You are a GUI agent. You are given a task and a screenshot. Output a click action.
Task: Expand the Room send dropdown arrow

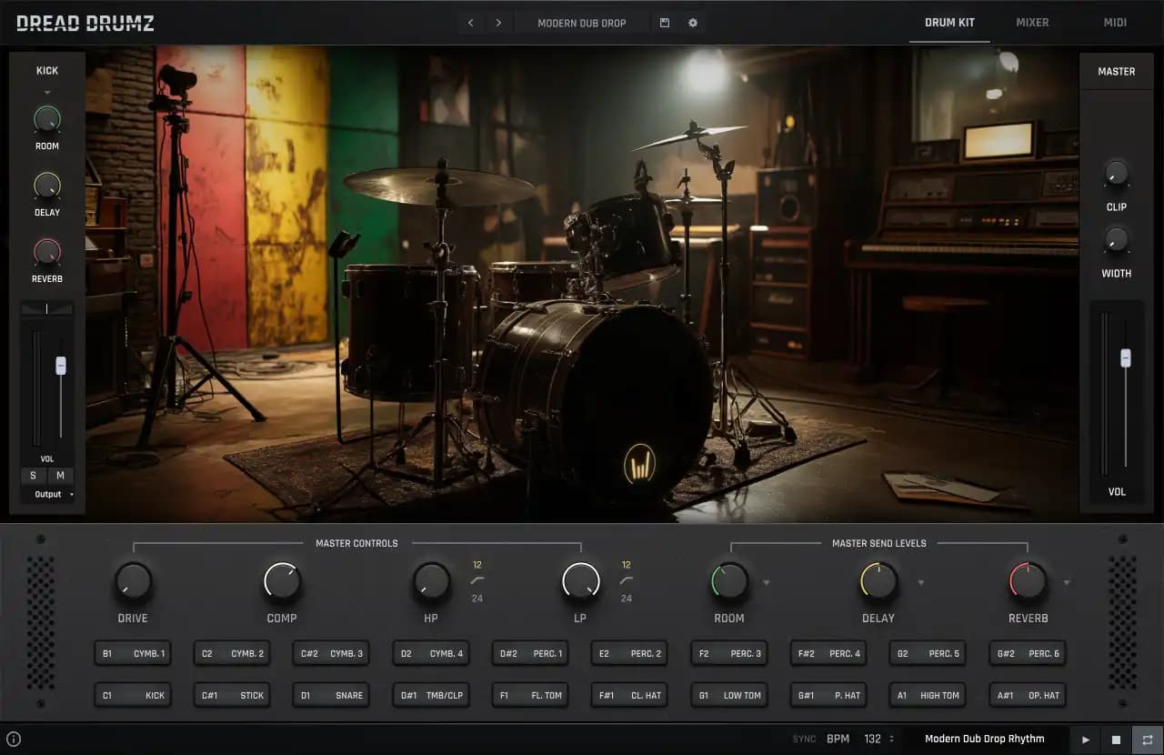[x=767, y=582]
